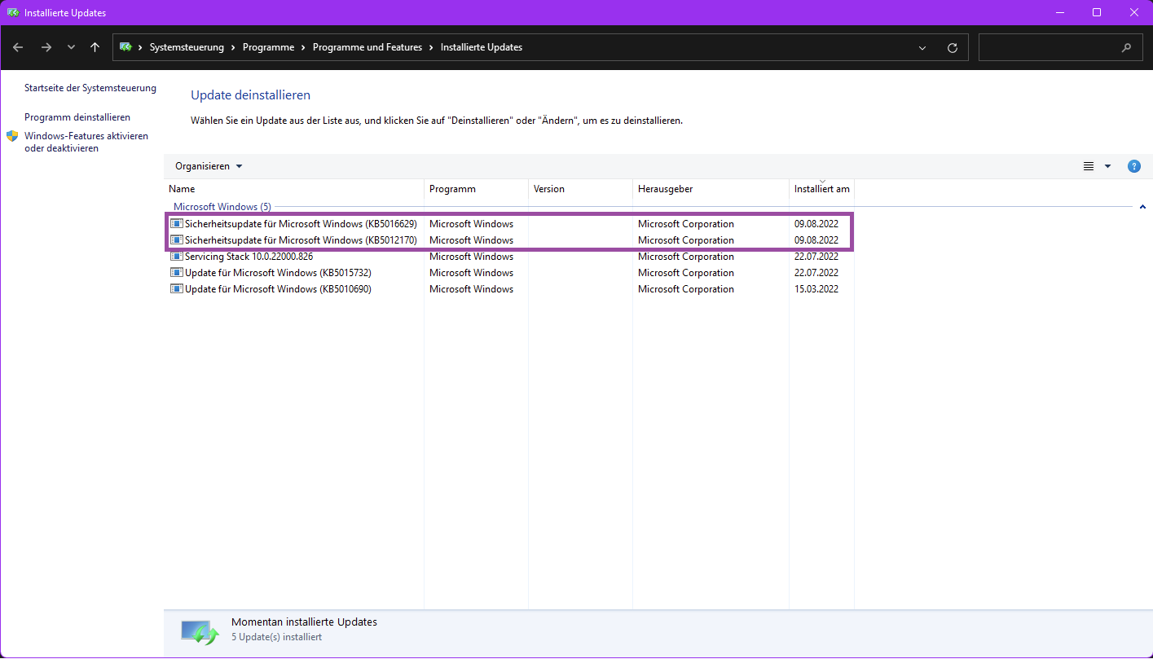
Task: Click Microsoft Corporation publisher of KB5010690
Action: point(686,289)
